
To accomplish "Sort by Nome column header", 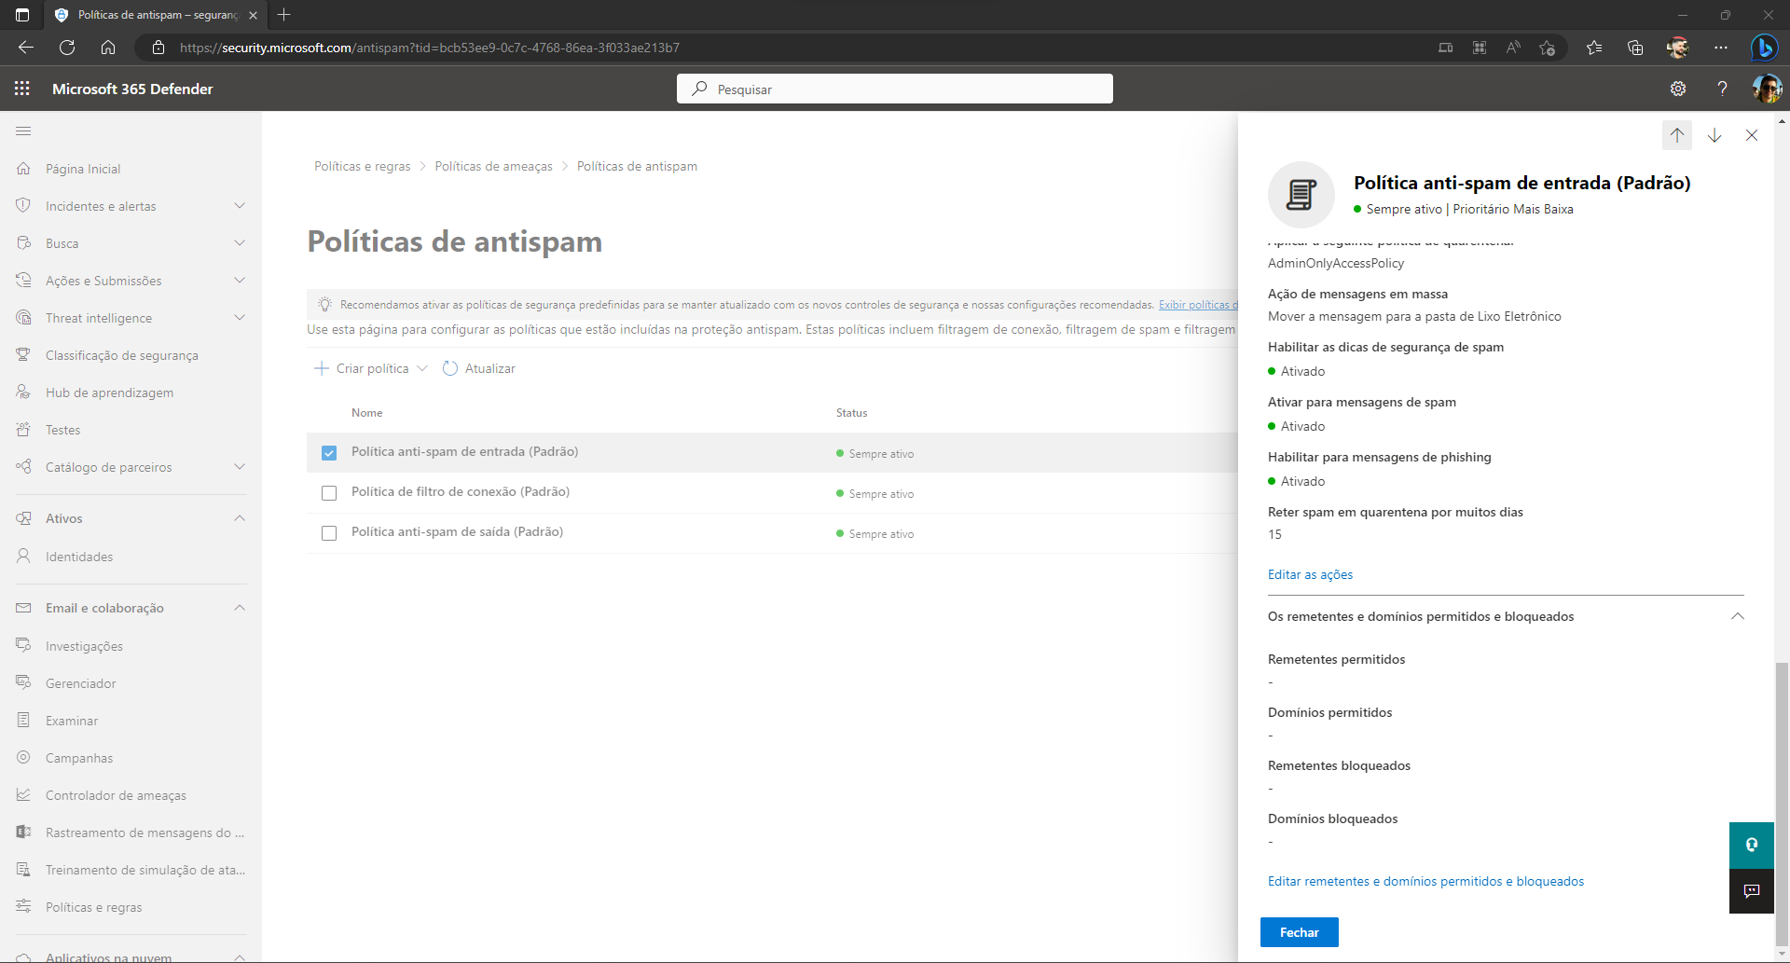I will (366, 413).
